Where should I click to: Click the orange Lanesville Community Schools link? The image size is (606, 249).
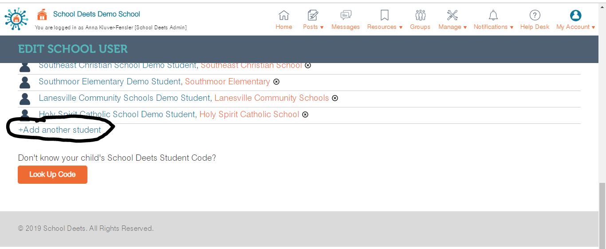(x=272, y=98)
